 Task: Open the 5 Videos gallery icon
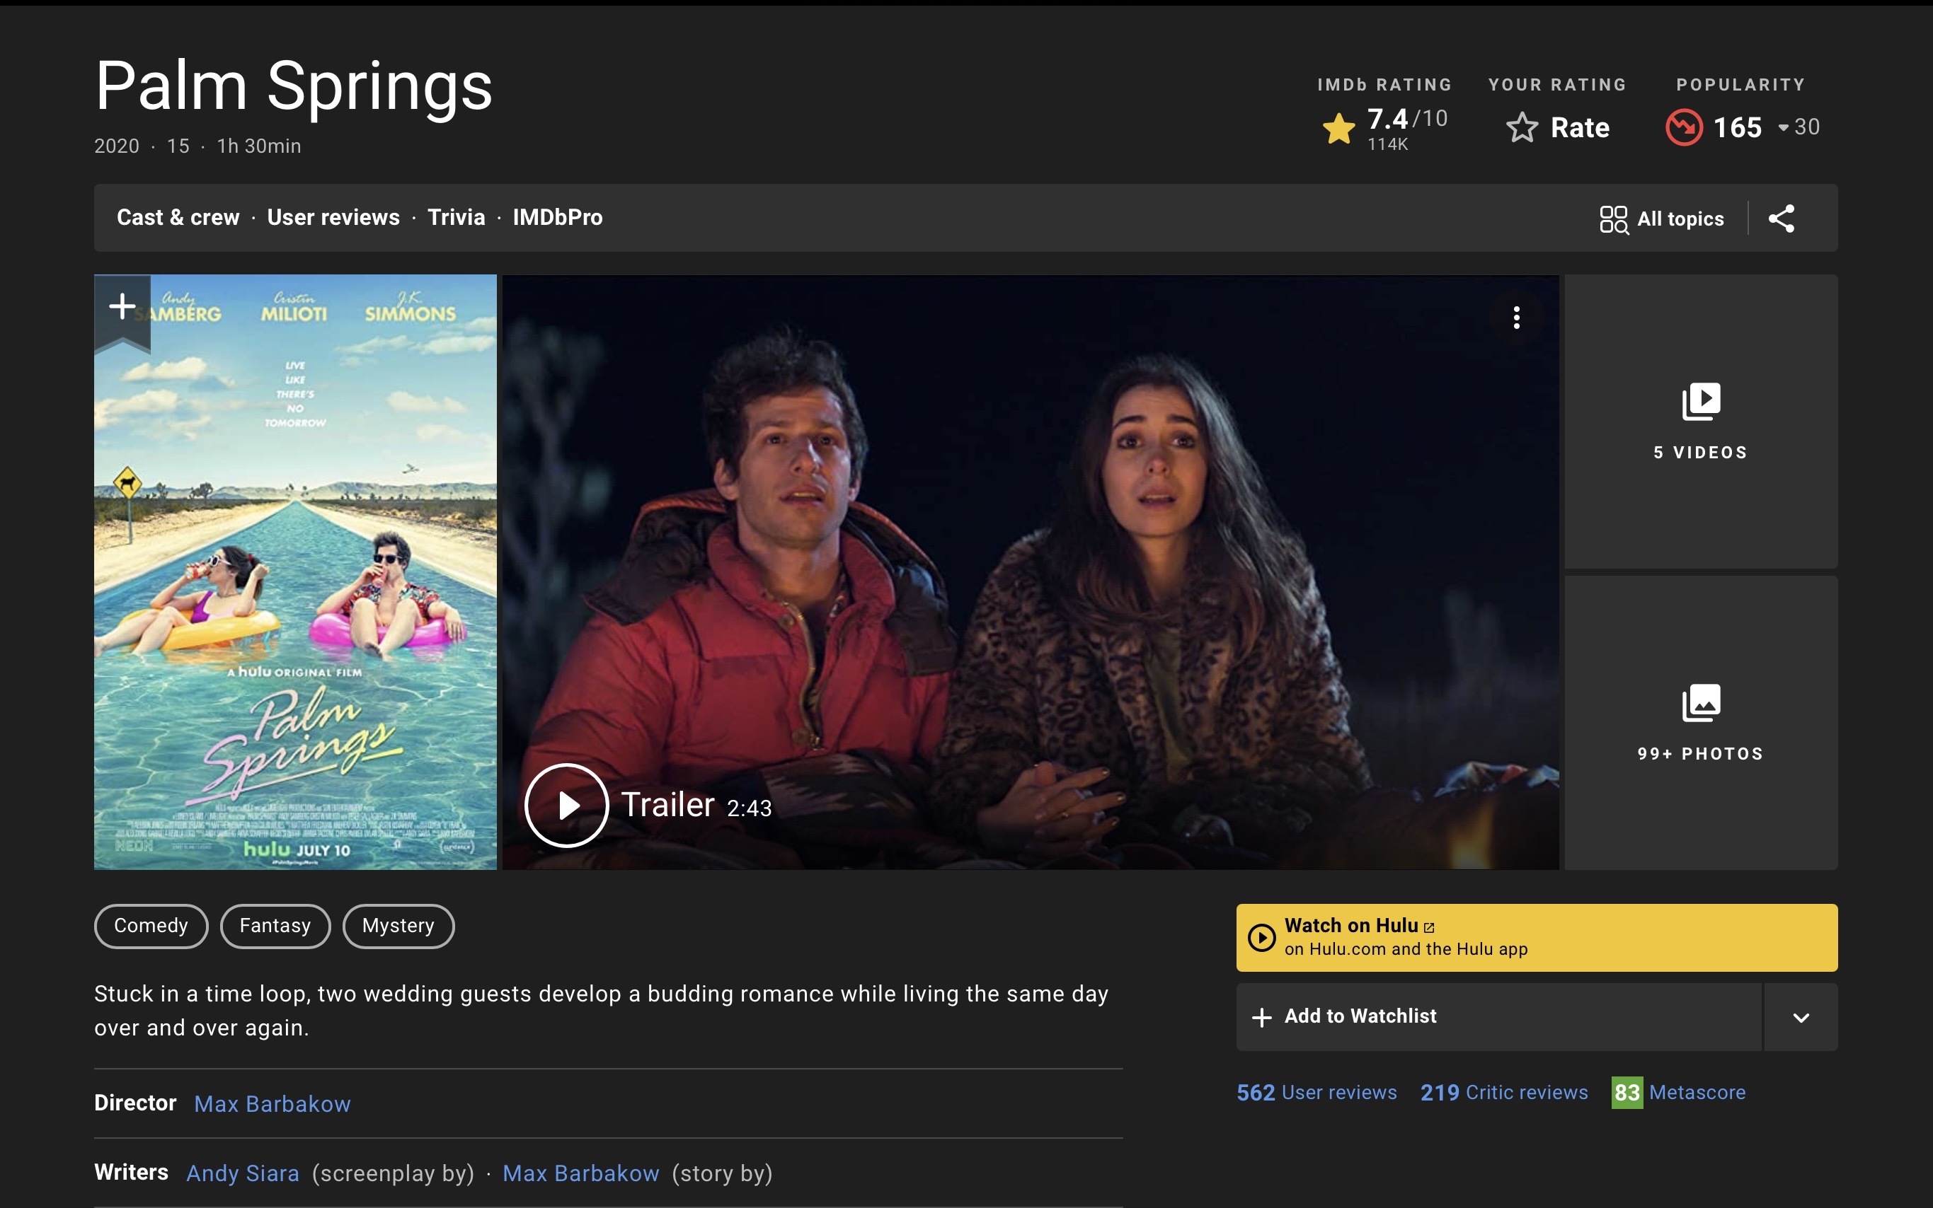tap(1700, 402)
